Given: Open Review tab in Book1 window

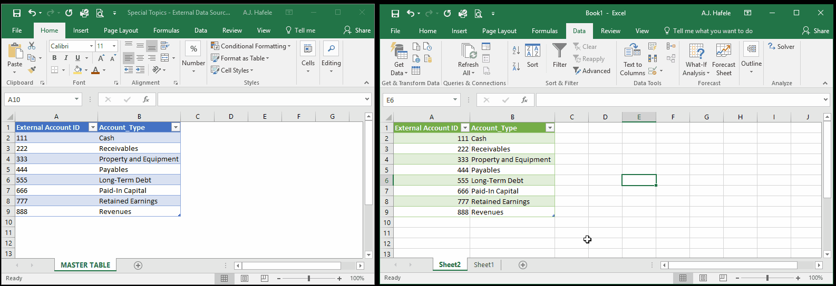Looking at the screenshot, I should pyautogui.click(x=610, y=31).
